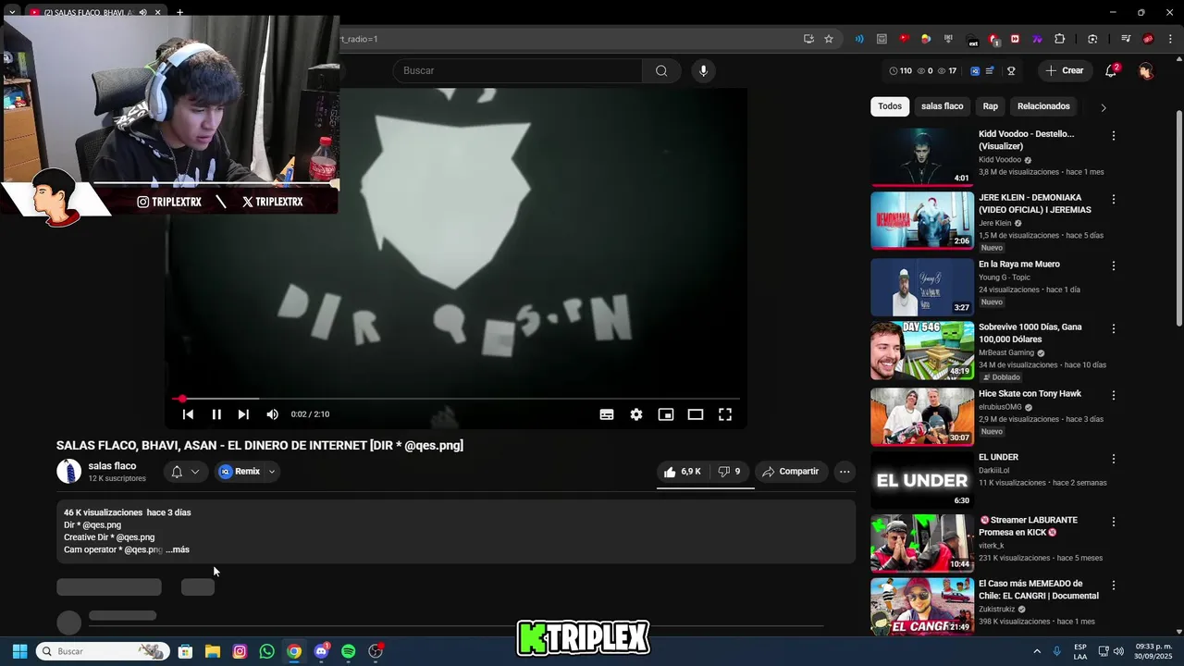Open Hice Skate con Tony Hawk thumbnail
Image resolution: width=1184 pixels, height=666 pixels.
pos(922,416)
